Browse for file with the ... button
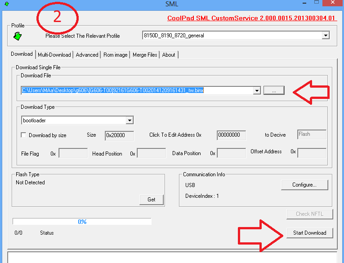 274,90
